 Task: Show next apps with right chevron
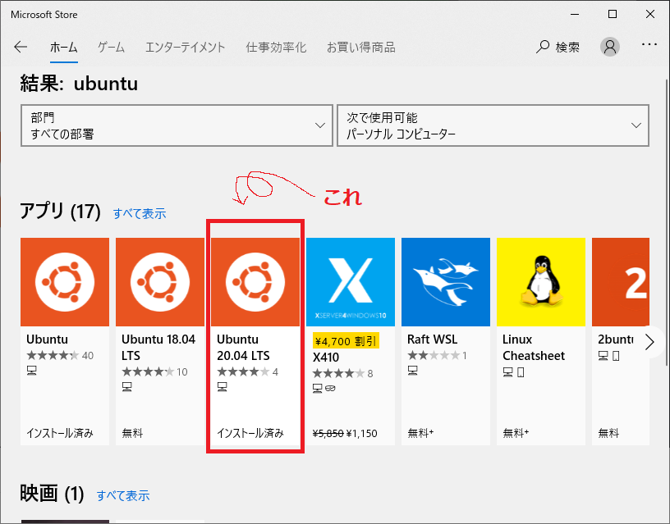[649, 342]
